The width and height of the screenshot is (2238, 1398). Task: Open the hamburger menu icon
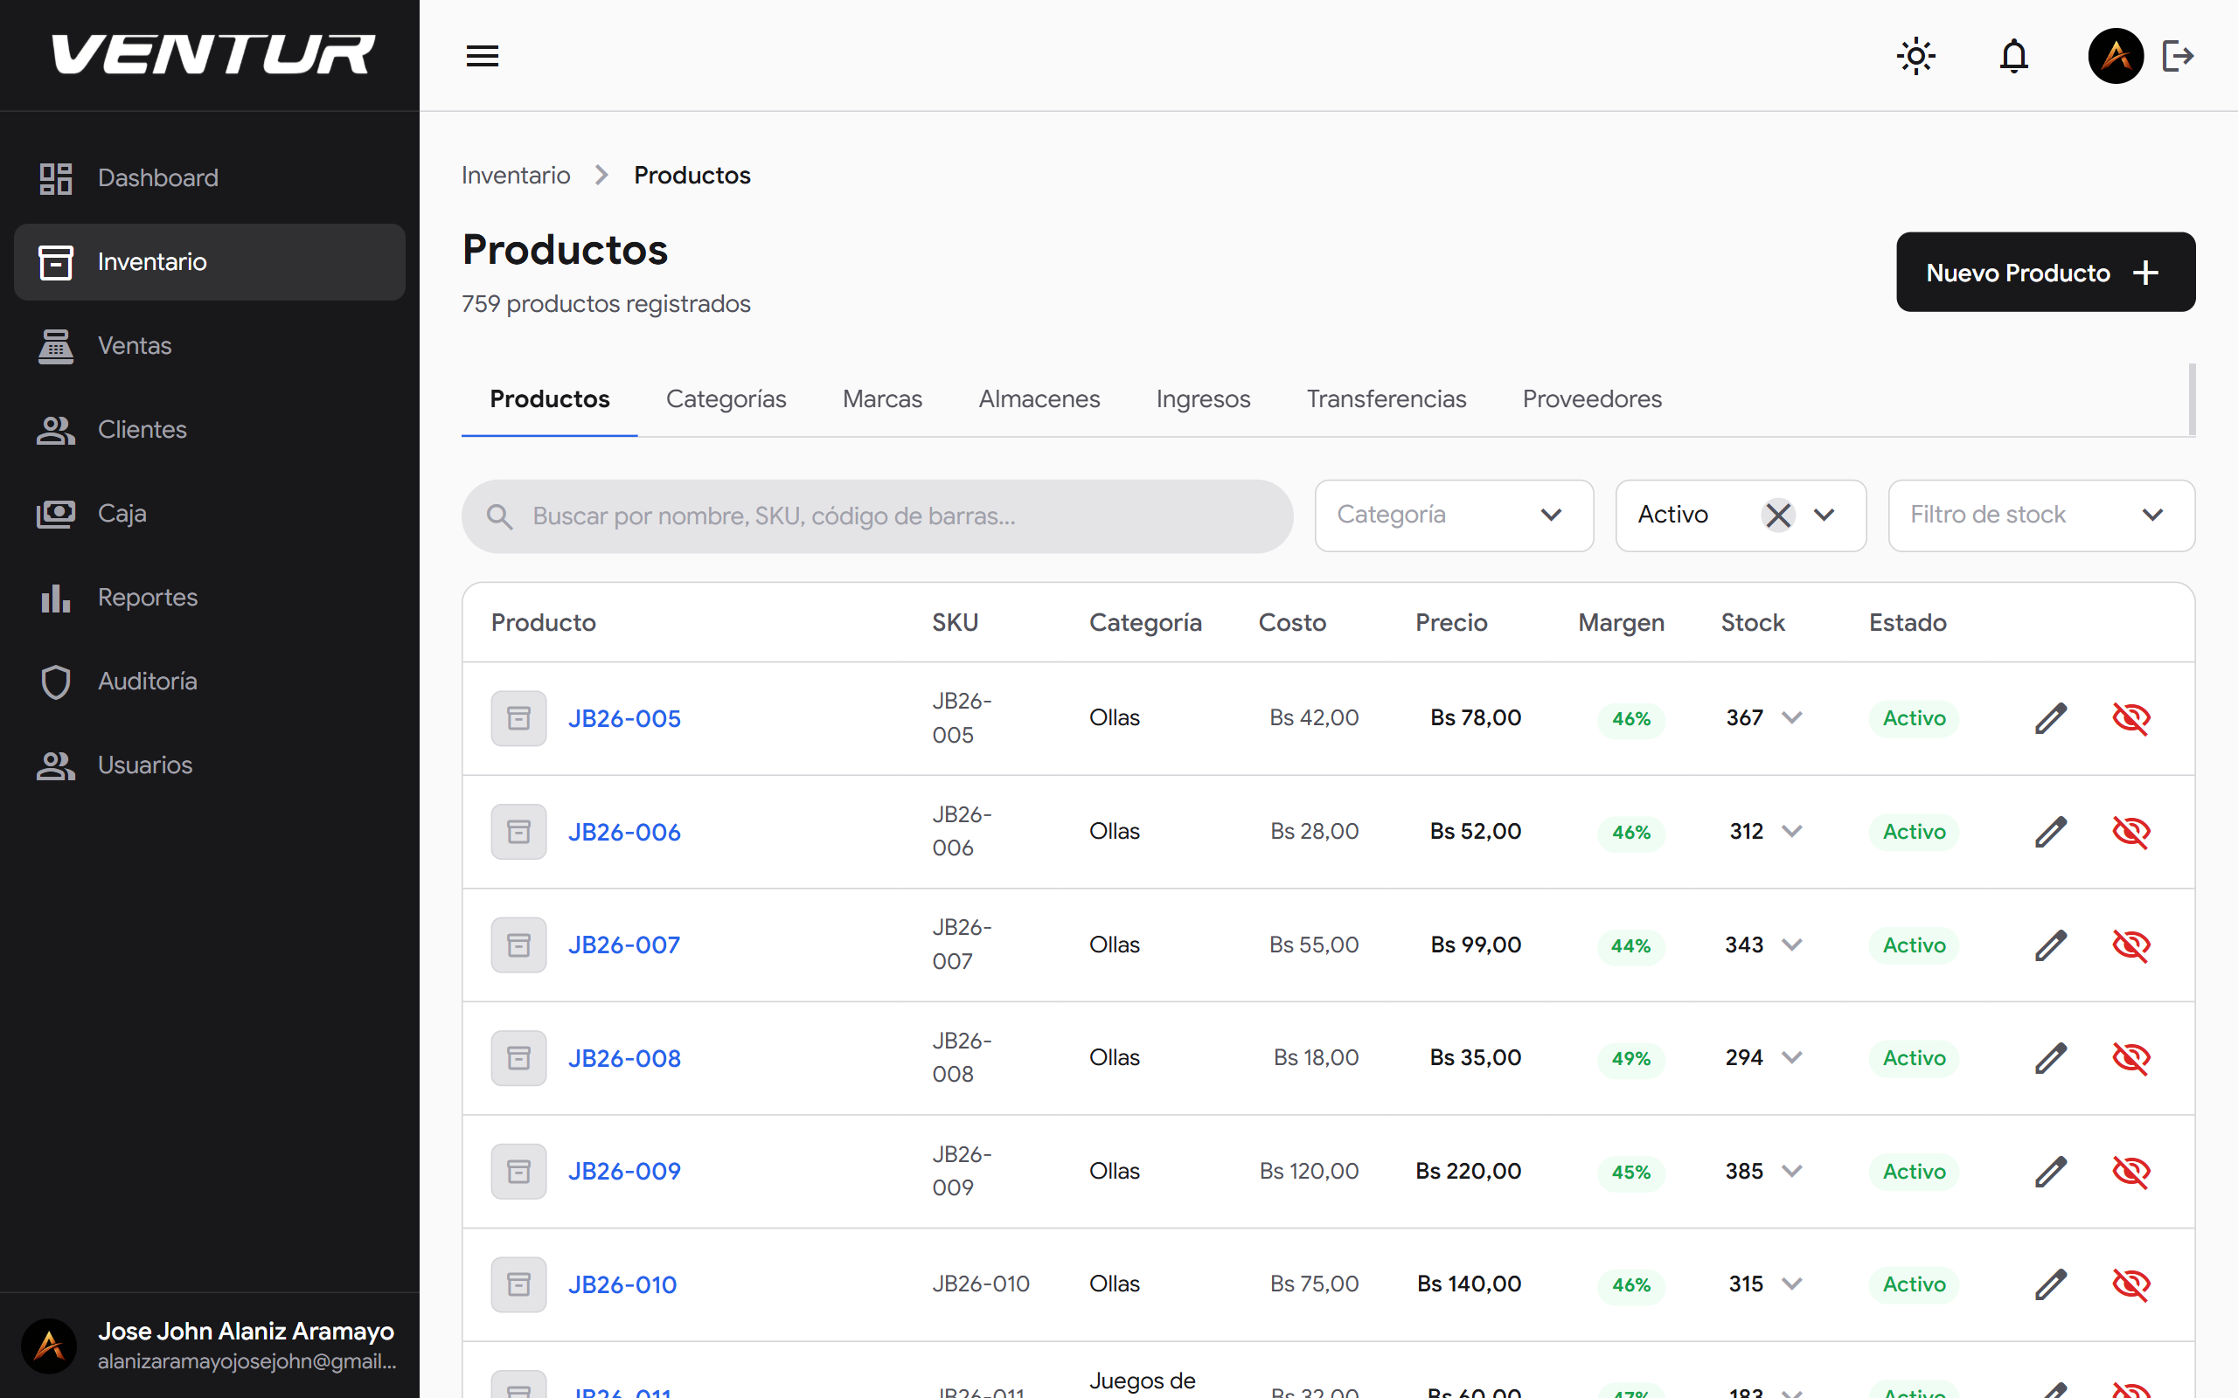pos(482,55)
